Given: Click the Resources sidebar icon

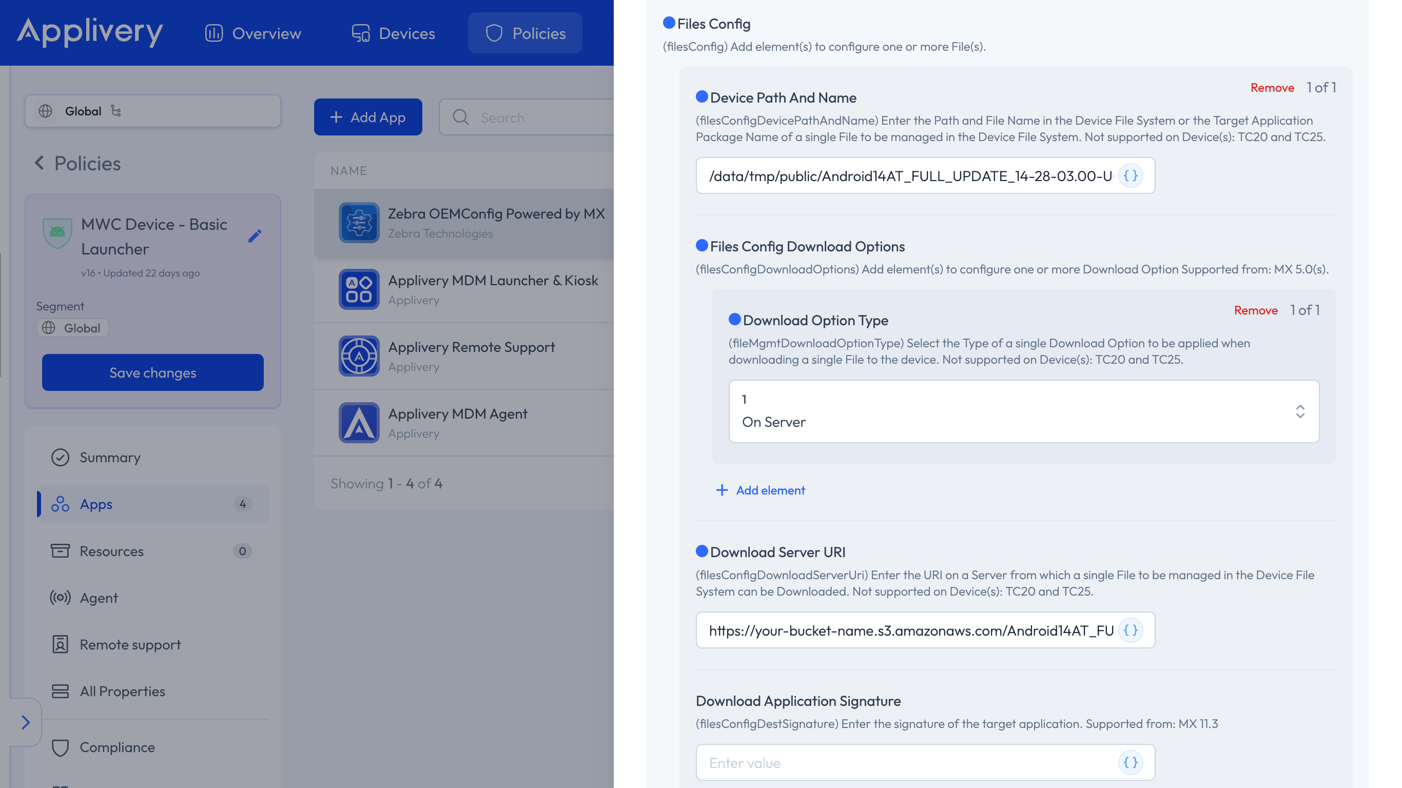Looking at the screenshot, I should (61, 551).
